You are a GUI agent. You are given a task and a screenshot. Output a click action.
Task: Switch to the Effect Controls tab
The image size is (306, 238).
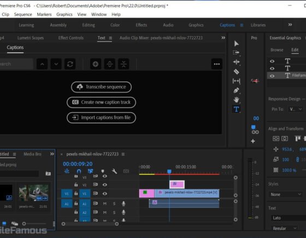70,38
